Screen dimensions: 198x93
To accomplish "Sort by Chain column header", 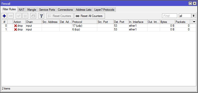I will [x=34, y=22].
